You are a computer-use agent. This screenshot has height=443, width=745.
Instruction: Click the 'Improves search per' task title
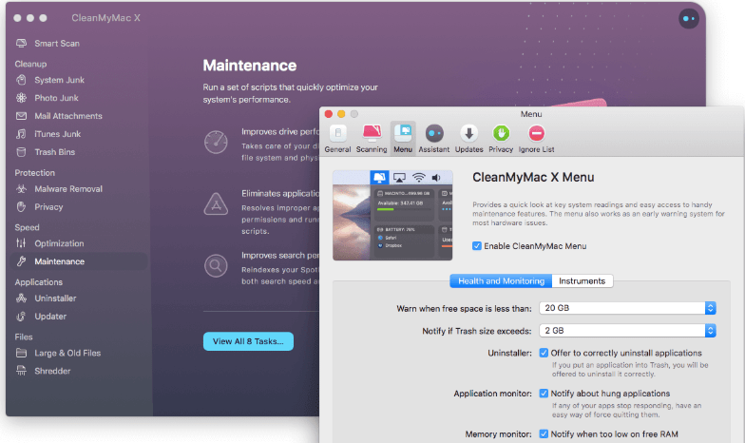(279, 255)
